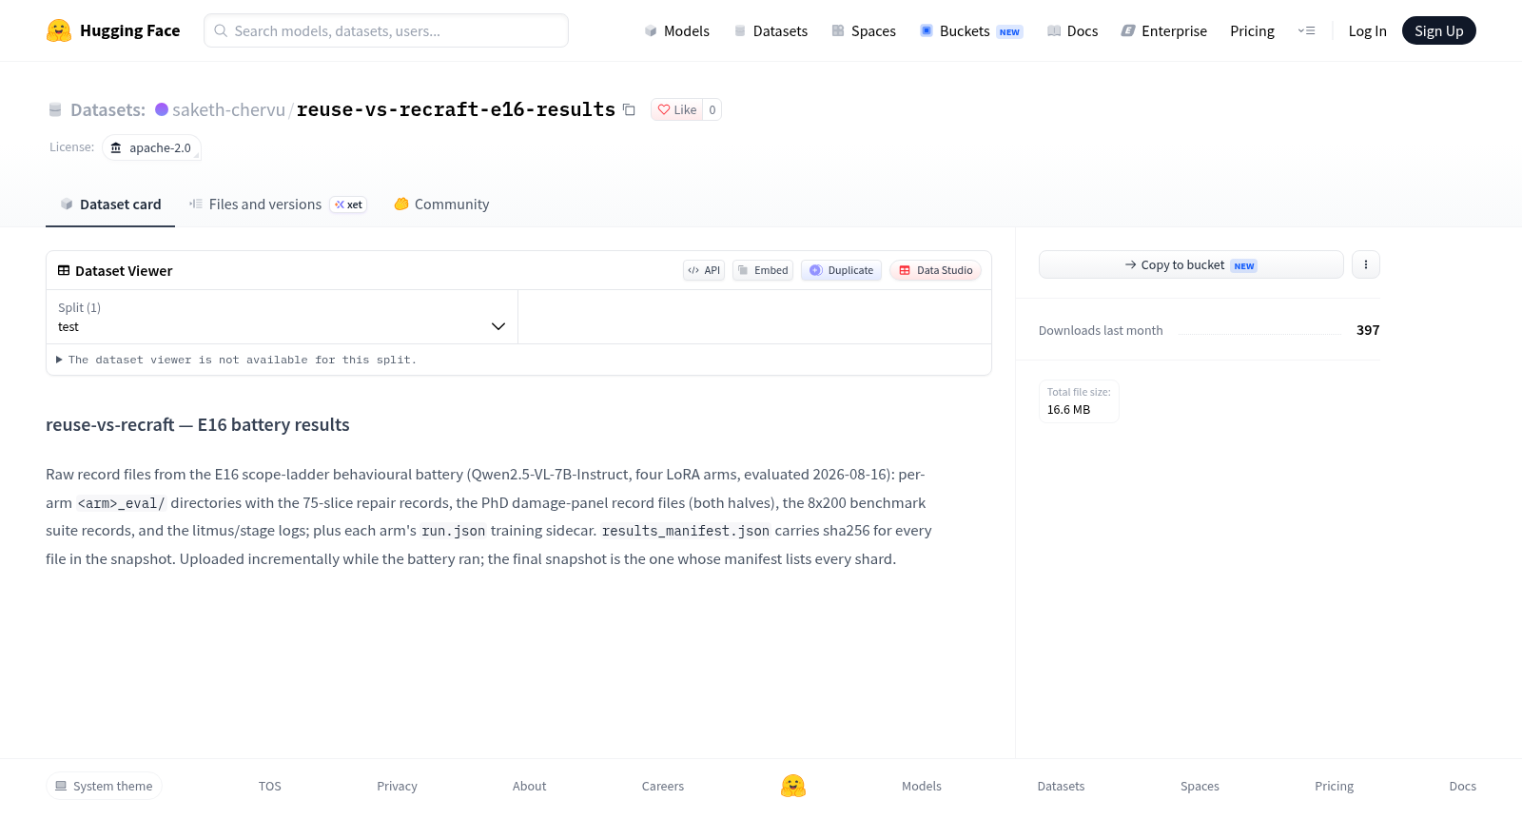The height and width of the screenshot is (819, 1522).
Task: Focus the search models input field
Action: (x=386, y=30)
